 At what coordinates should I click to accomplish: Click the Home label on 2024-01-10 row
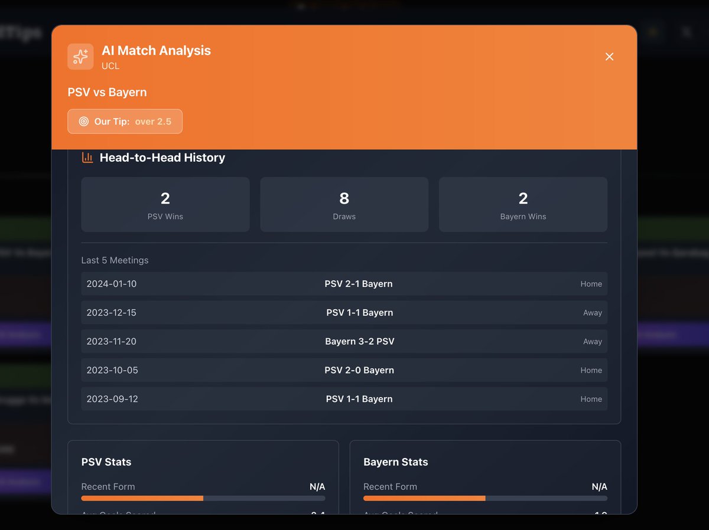[591, 284]
